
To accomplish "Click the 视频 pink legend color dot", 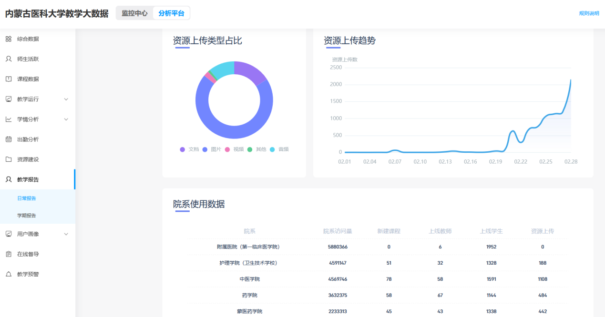I will click(227, 149).
